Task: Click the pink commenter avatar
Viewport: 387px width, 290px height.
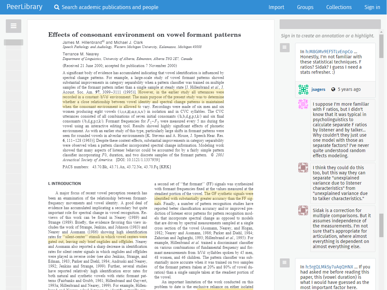Action: 303,104
